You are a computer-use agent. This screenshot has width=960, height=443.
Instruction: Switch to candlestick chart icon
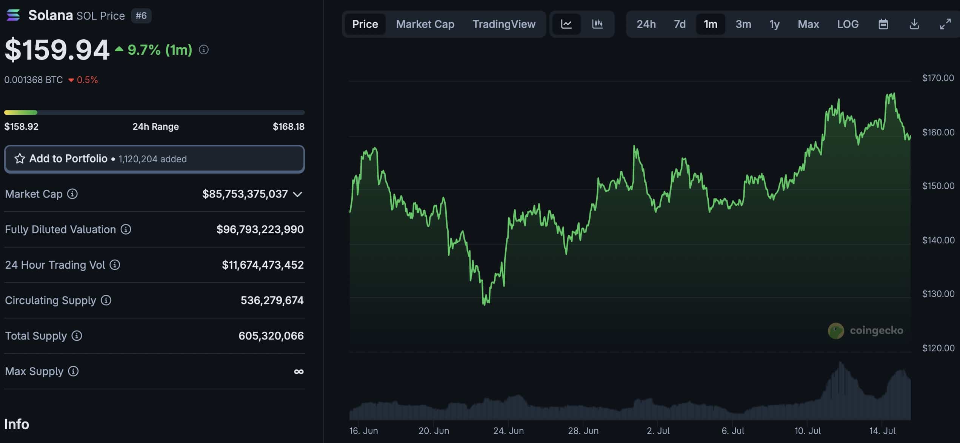click(x=597, y=24)
